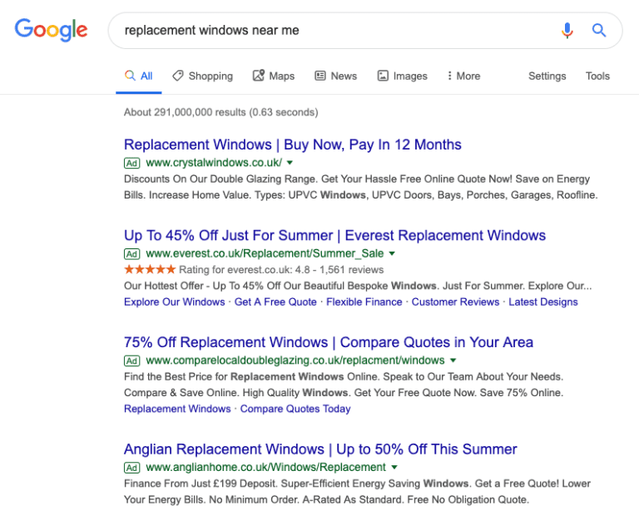The height and width of the screenshot is (520, 639).
Task: Expand the crystalwindows.co.uk ad dropdown arrow
Action: pos(290,163)
